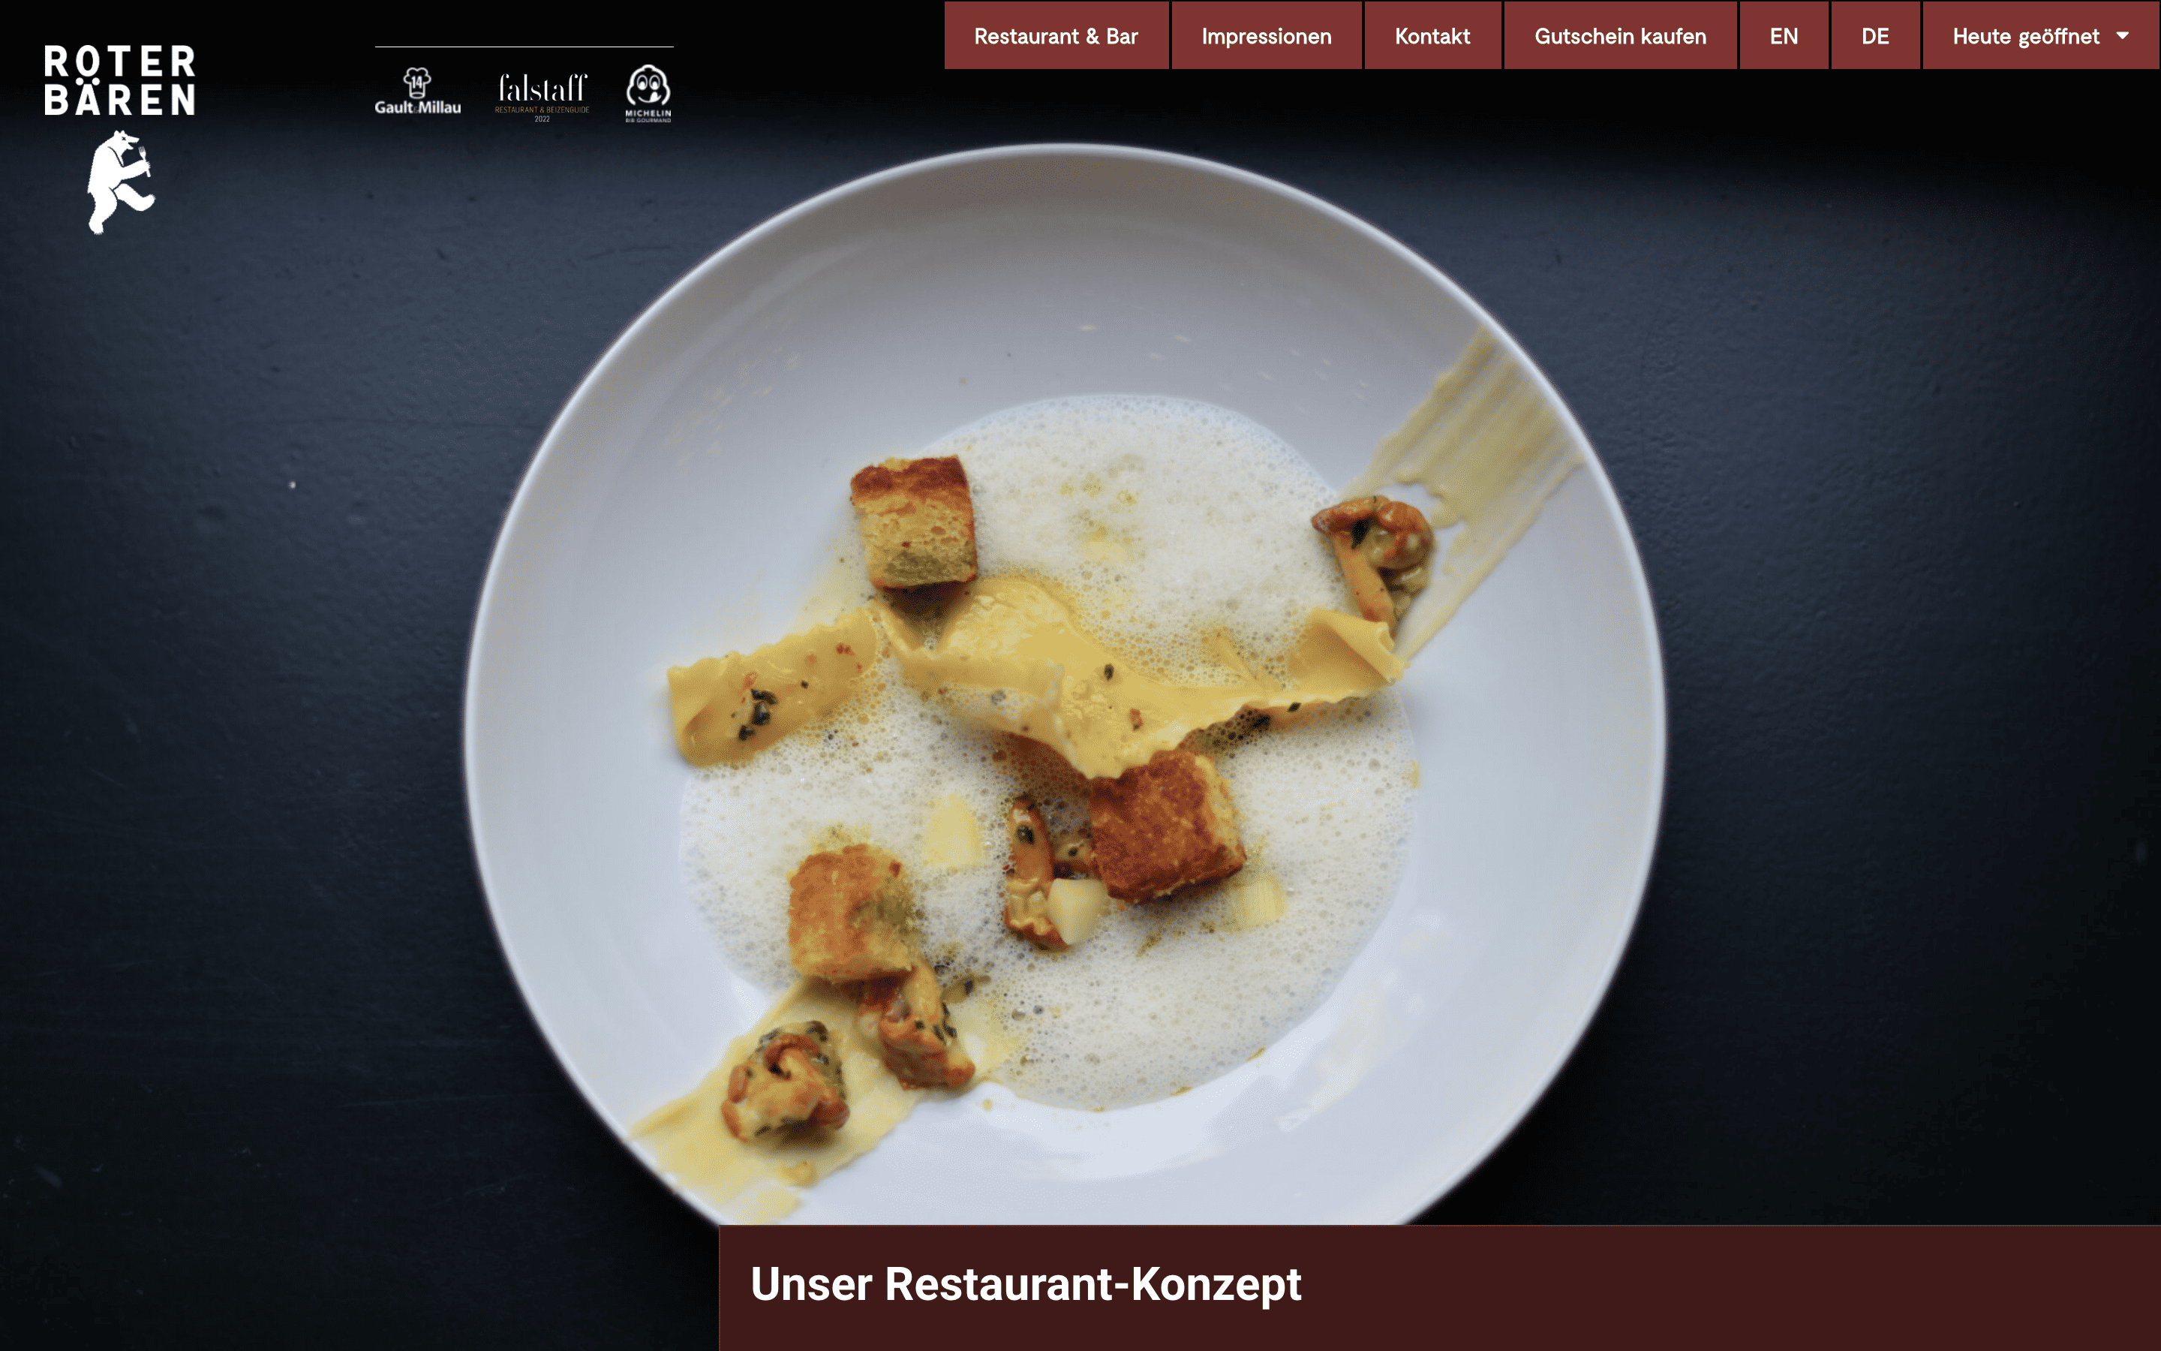Click the white bear mascot icon
The height and width of the screenshot is (1351, 2161).
121,182
